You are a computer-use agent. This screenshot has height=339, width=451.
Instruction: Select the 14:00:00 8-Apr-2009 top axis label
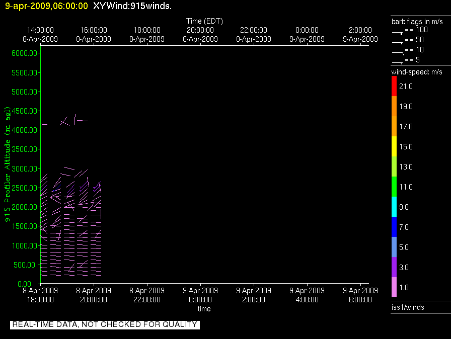coord(40,35)
